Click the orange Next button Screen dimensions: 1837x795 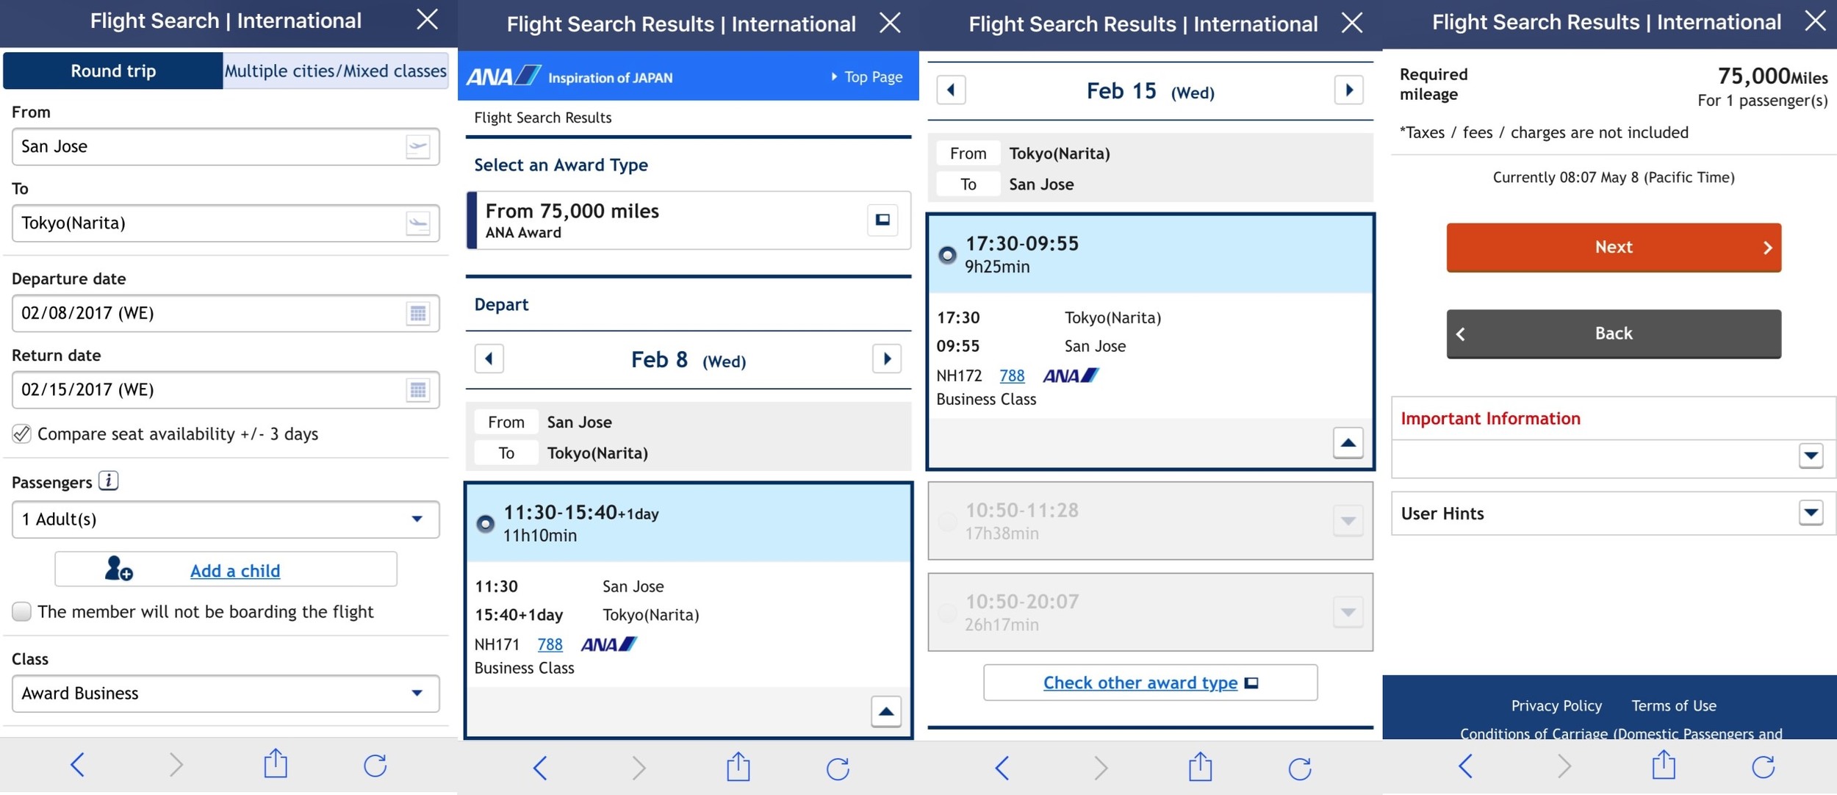[1614, 248]
